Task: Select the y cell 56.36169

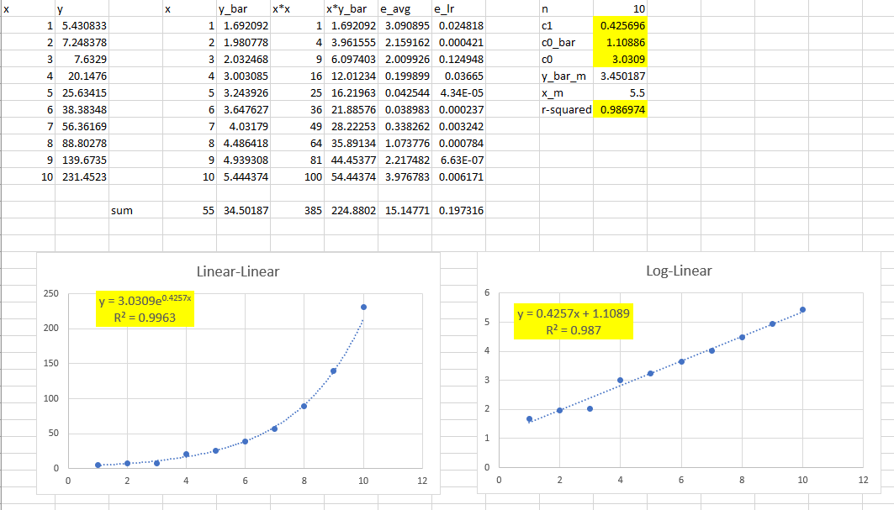Action: click(x=82, y=127)
